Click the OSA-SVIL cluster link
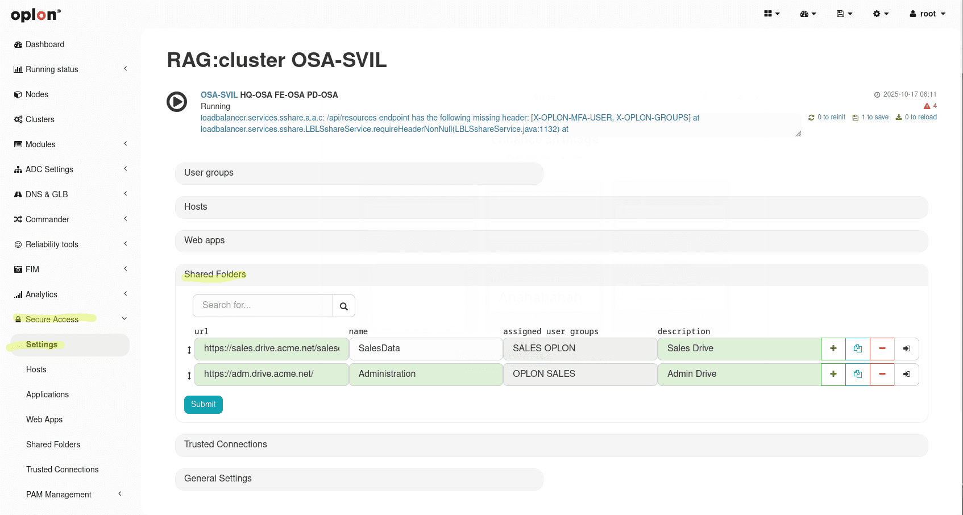963x515 pixels. pos(219,95)
